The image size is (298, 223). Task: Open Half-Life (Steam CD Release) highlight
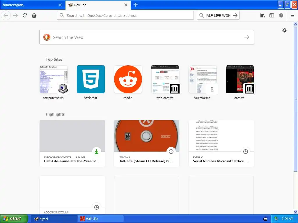point(147,143)
